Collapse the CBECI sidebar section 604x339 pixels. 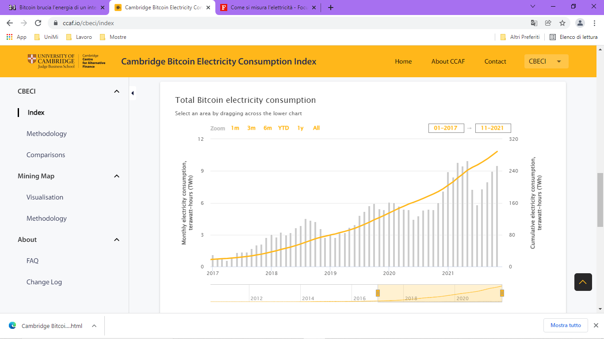pyautogui.click(x=117, y=91)
